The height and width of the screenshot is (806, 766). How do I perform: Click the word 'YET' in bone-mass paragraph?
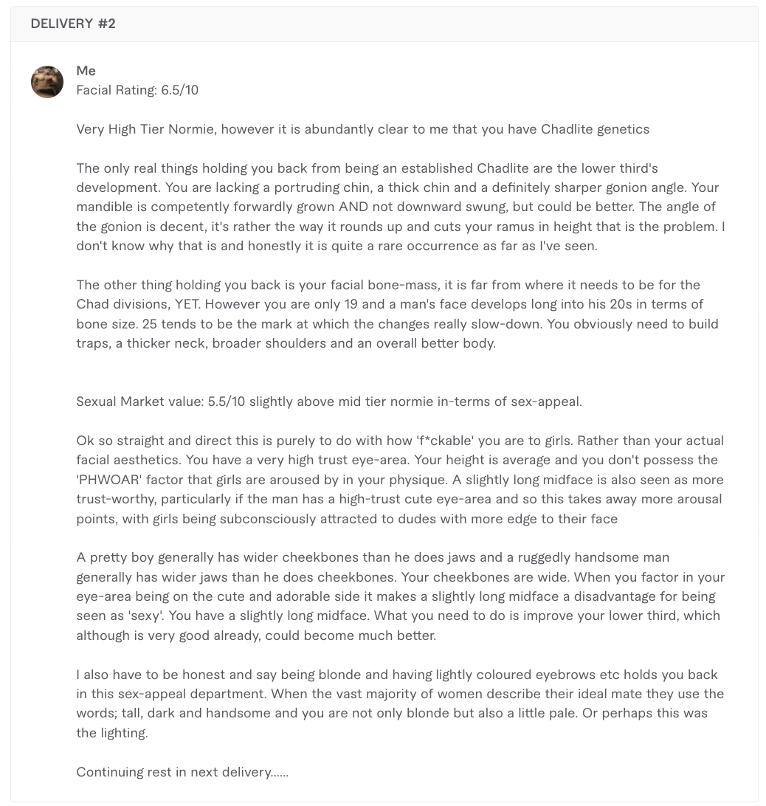[187, 304]
